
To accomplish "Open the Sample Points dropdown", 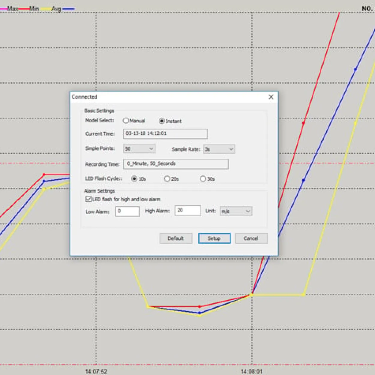I will pyautogui.click(x=139, y=148).
